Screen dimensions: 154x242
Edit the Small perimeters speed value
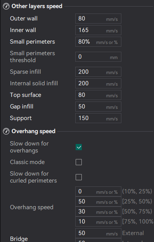tap(98, 42)
